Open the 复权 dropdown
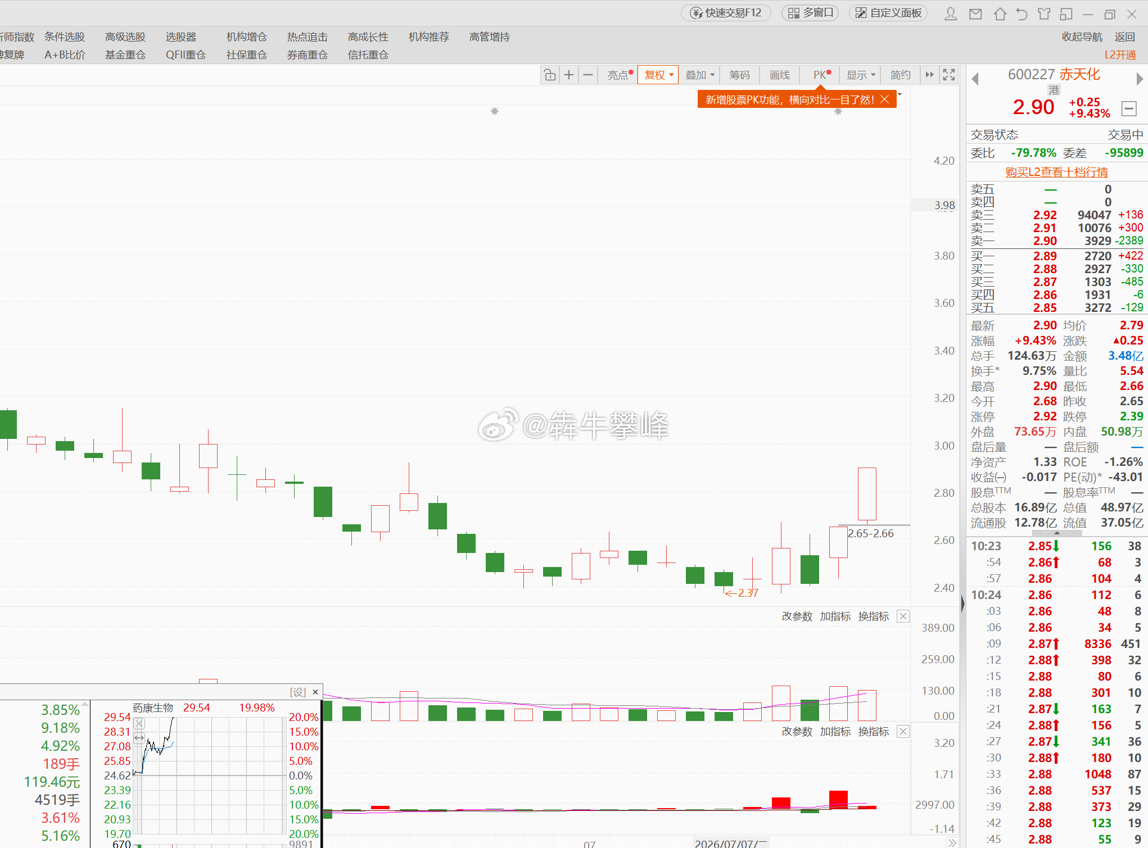This screenshot has width=1148, height=848. (x=658, y=75)
